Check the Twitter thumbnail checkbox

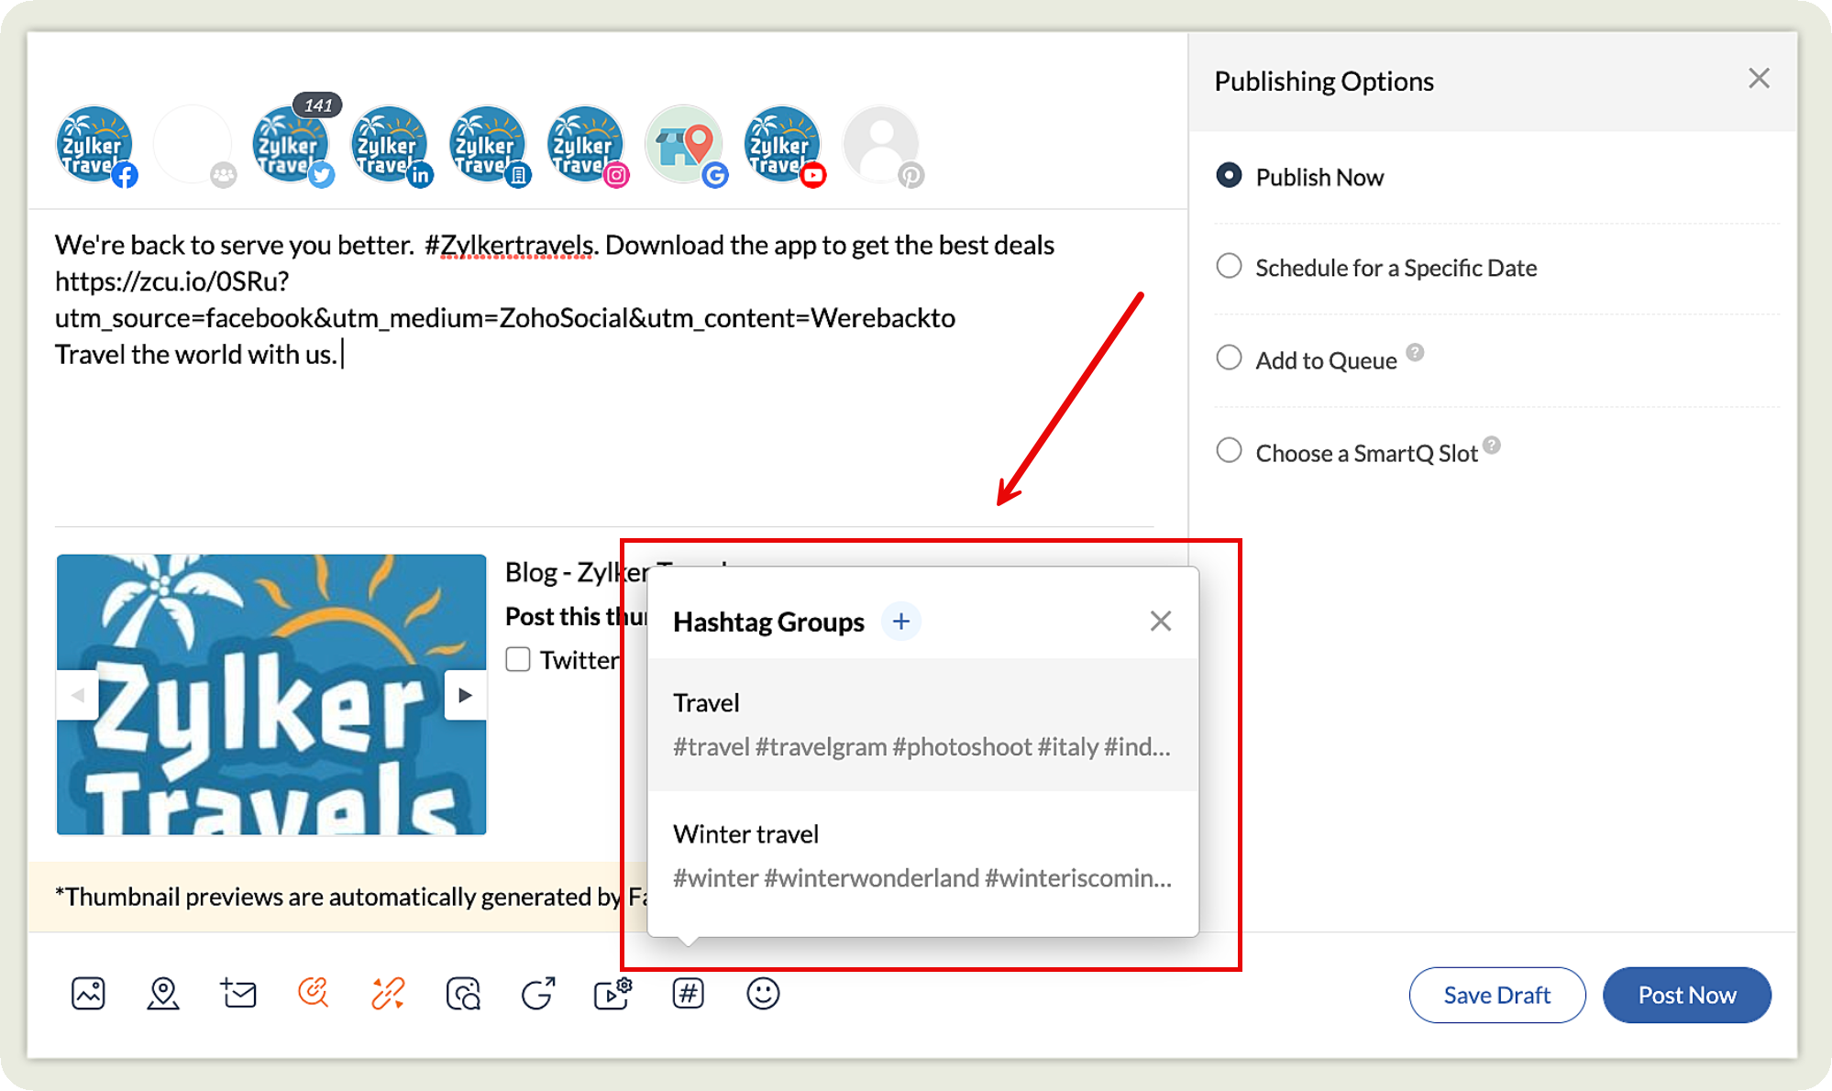tap(518, 659)
